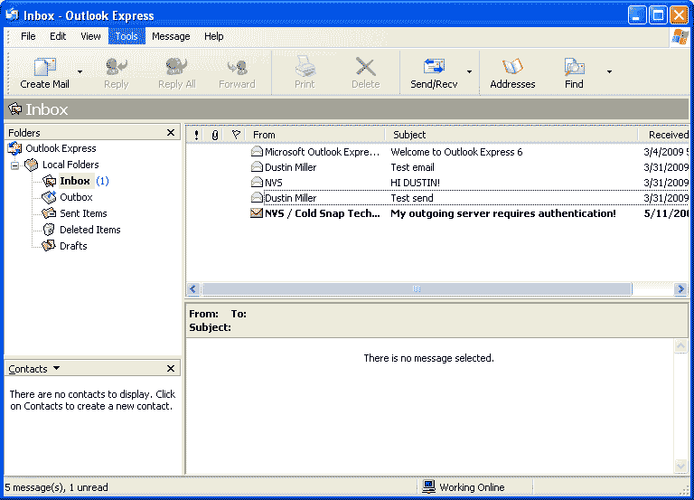Click the Create Mail toolbar icon
The height and width of the screenshot is (500, 694).
(x=44, y=67)
